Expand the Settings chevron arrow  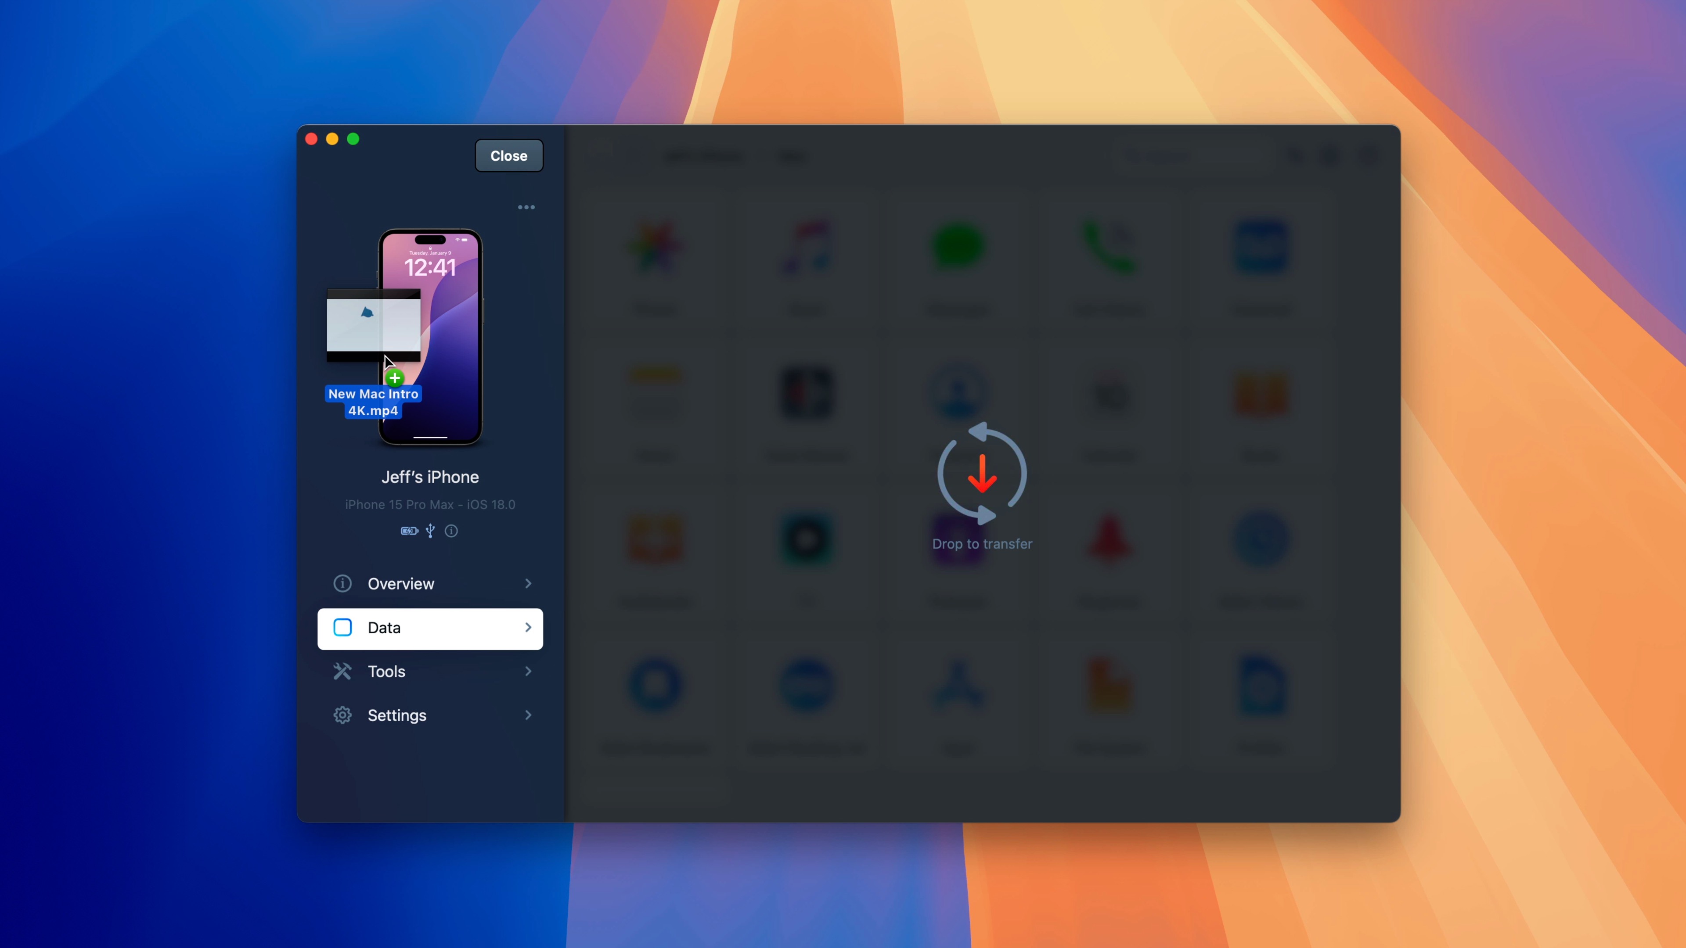point(528,715)
